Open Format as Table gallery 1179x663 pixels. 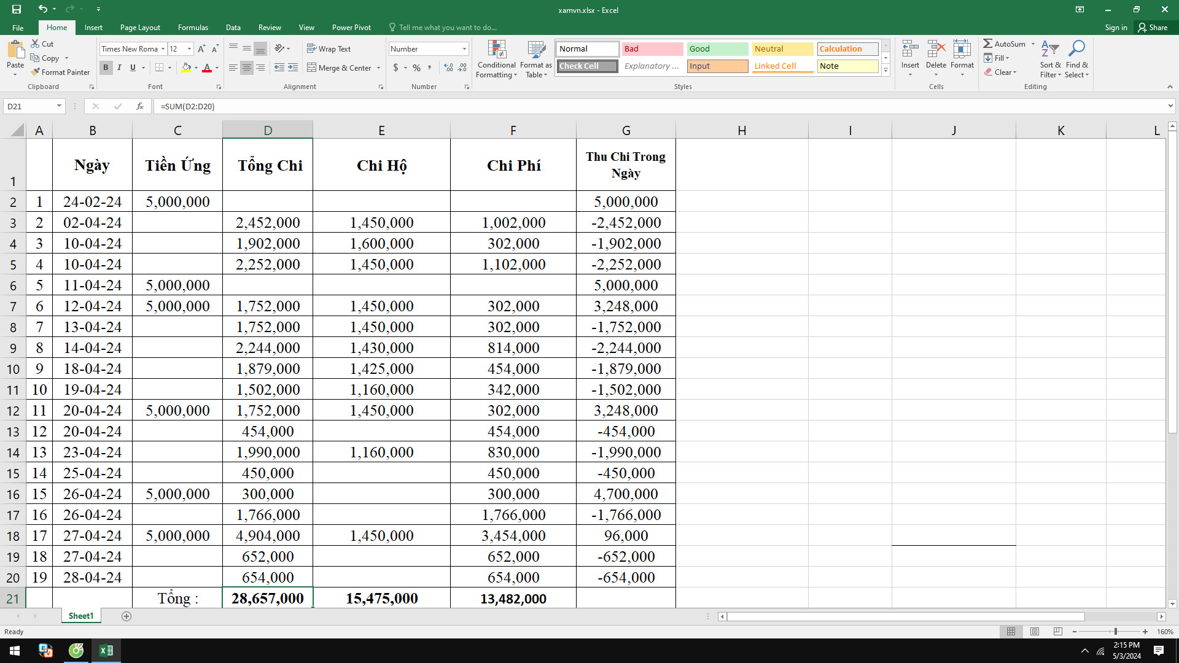(x=536, y=59)
